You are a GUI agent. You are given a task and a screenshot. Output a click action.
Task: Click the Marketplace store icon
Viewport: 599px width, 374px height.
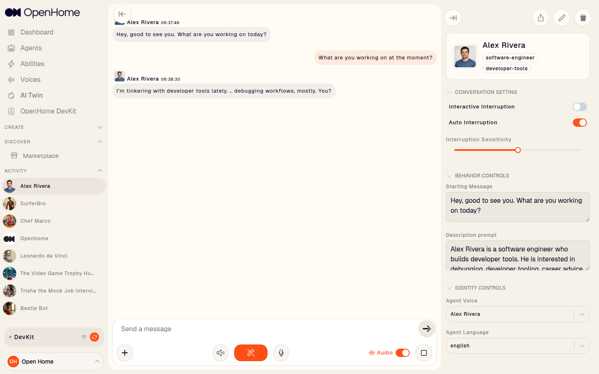click(14, 155)
